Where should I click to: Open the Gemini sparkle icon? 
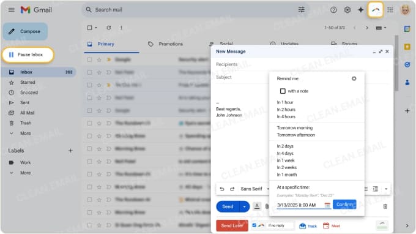coord(361,10)
